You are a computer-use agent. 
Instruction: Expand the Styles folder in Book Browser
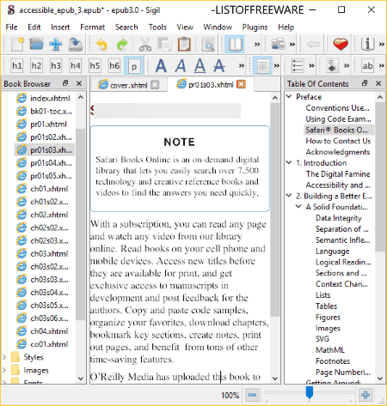(4, 357)
